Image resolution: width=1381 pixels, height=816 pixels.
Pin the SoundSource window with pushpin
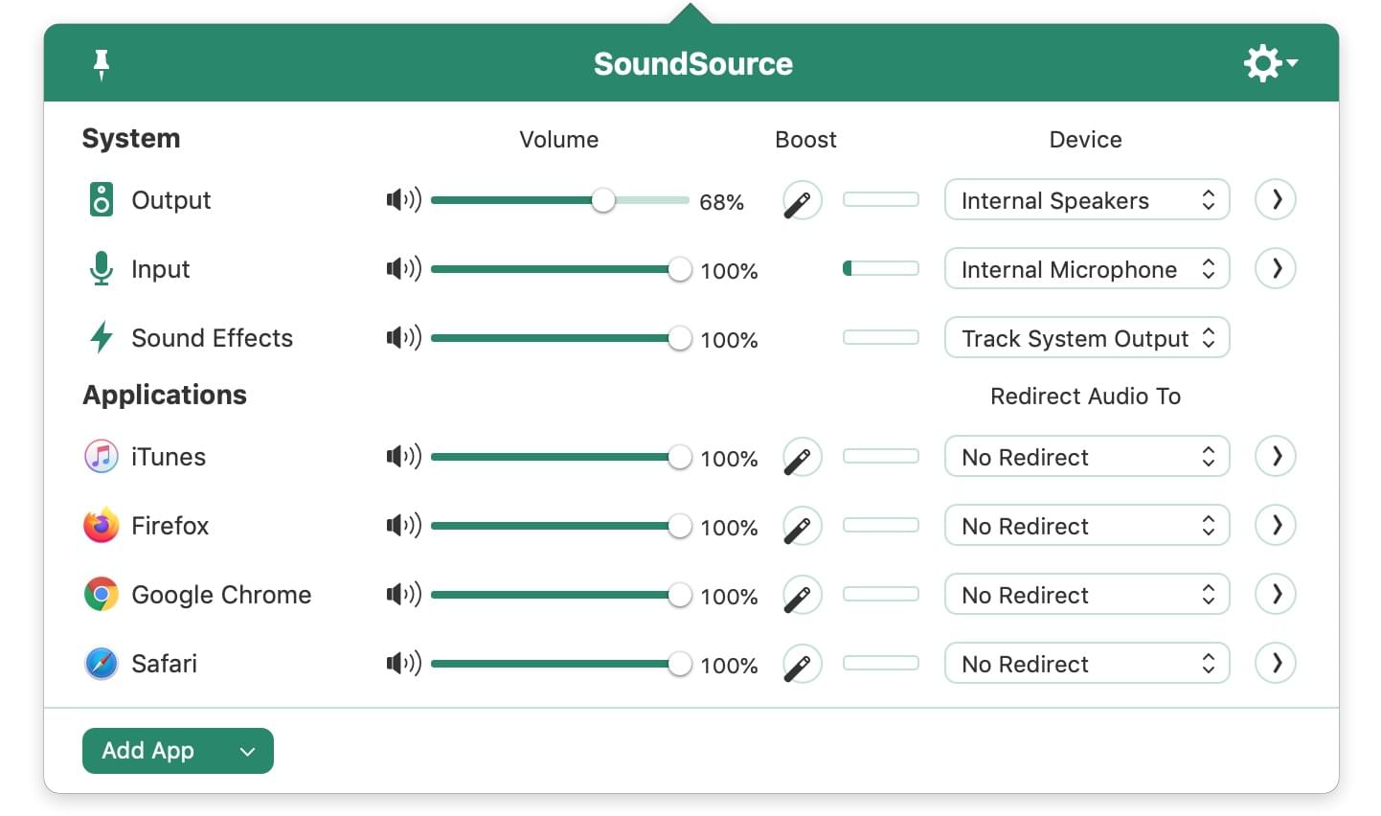pos(102,64)
